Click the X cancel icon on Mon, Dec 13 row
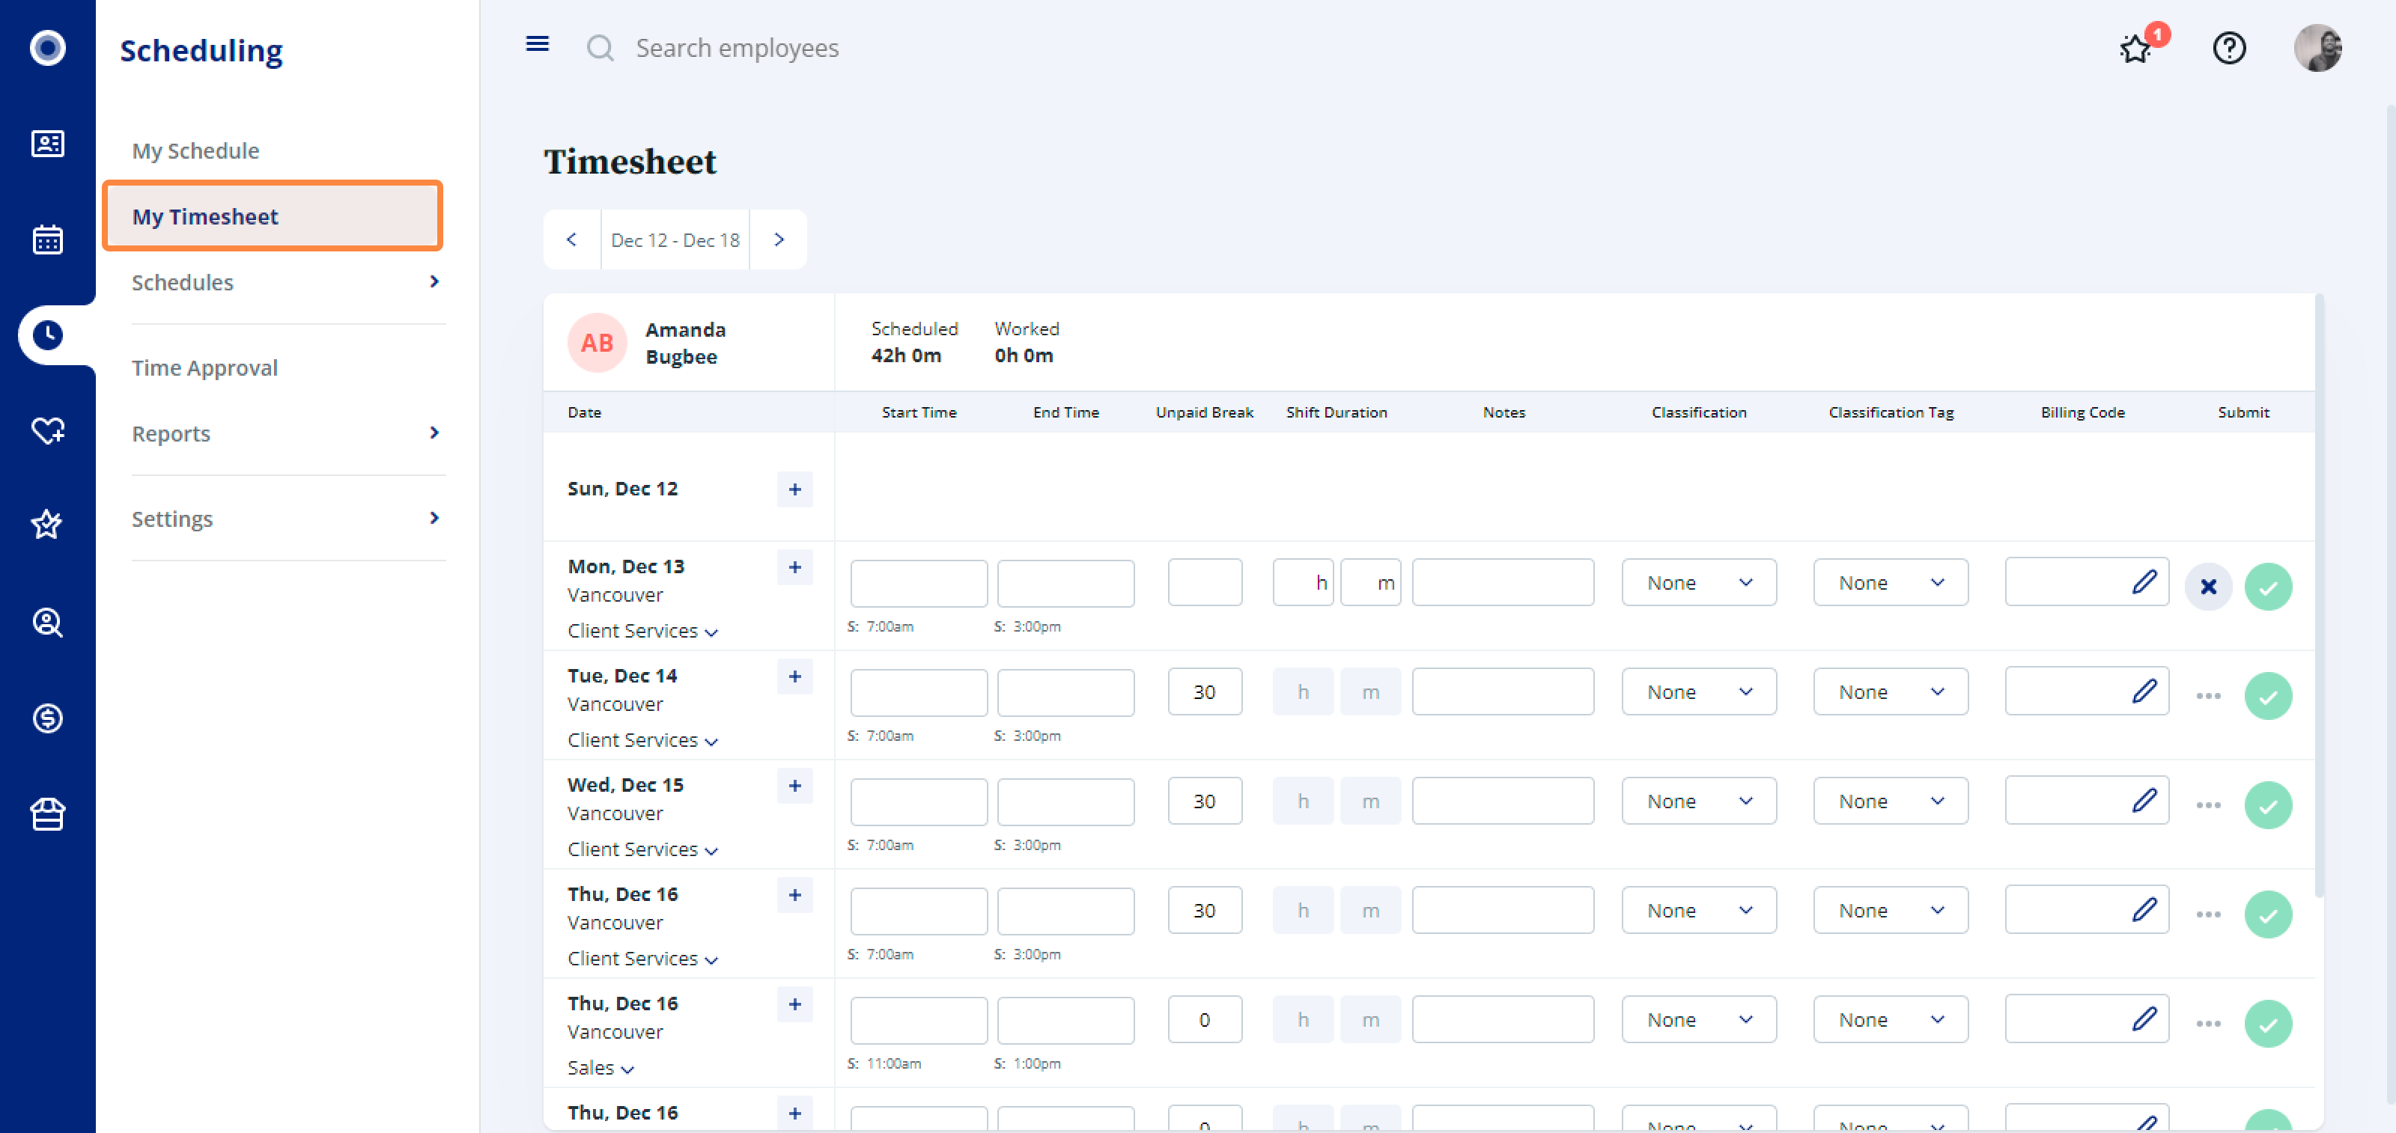Image resolution: width=2396 pixels, height=1133 pixels. click(2208, 587)
